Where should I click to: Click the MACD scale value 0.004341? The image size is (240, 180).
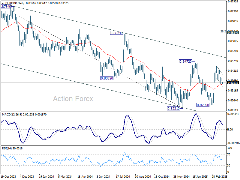(233, 114)
